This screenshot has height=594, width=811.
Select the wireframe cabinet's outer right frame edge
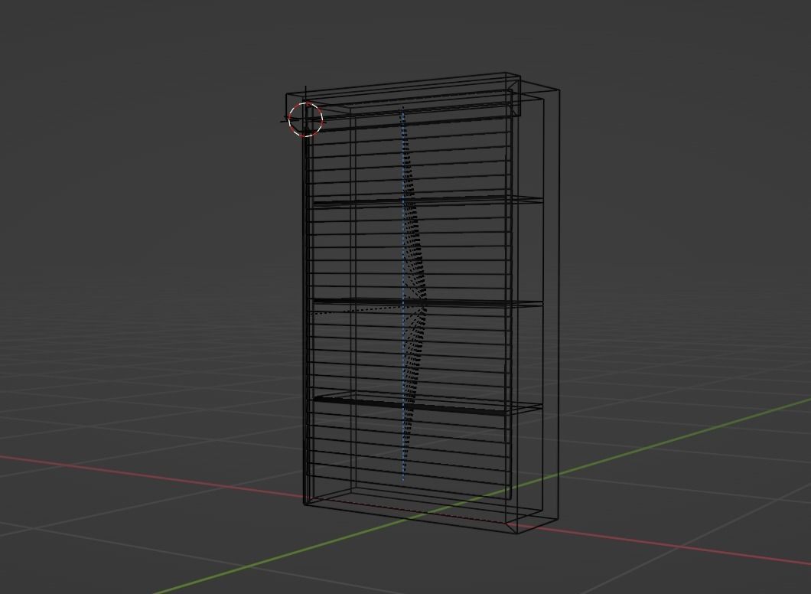(x=559, y=305)
